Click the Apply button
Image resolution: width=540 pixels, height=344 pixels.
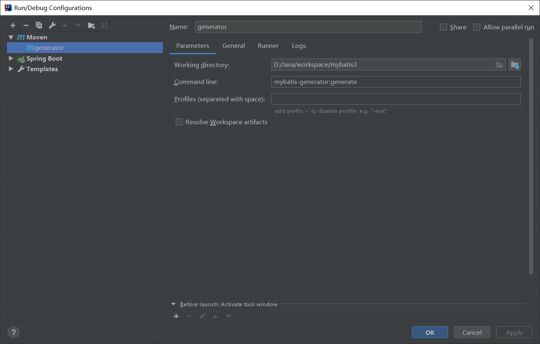click(x=514, y=332)
